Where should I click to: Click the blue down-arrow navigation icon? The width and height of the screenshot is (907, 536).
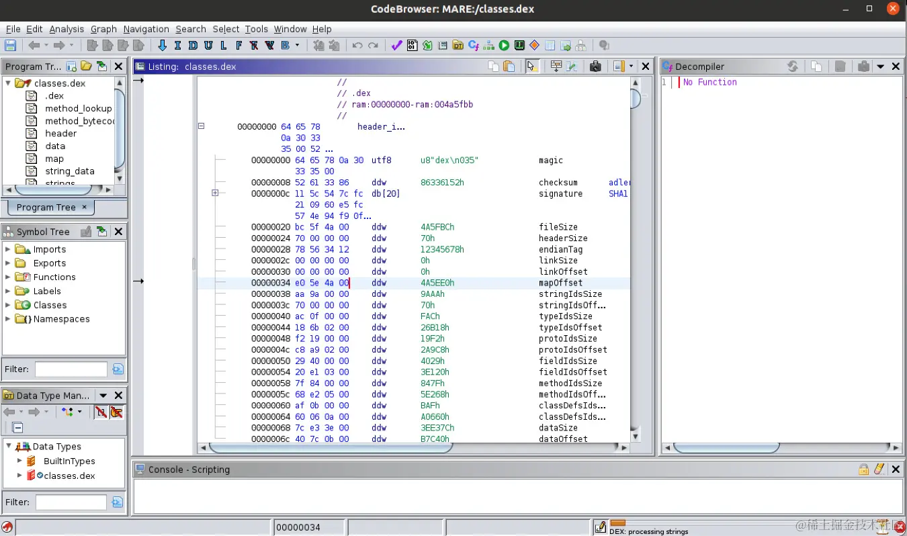point(162,46)
